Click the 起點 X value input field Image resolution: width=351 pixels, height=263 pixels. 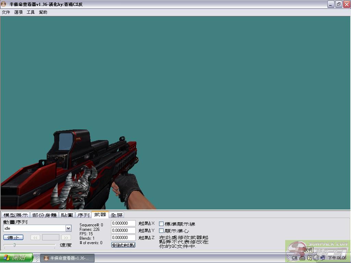[x=123, y=223]
